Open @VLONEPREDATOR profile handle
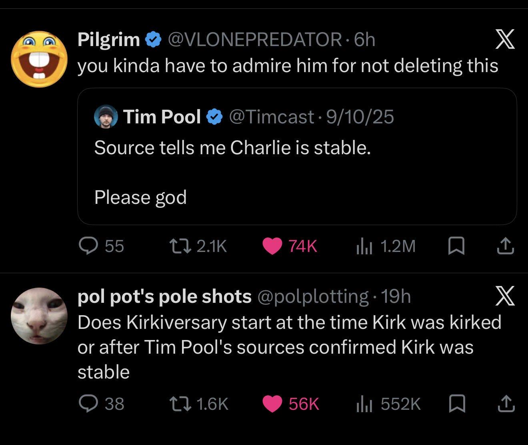 [x=254, y=39]
